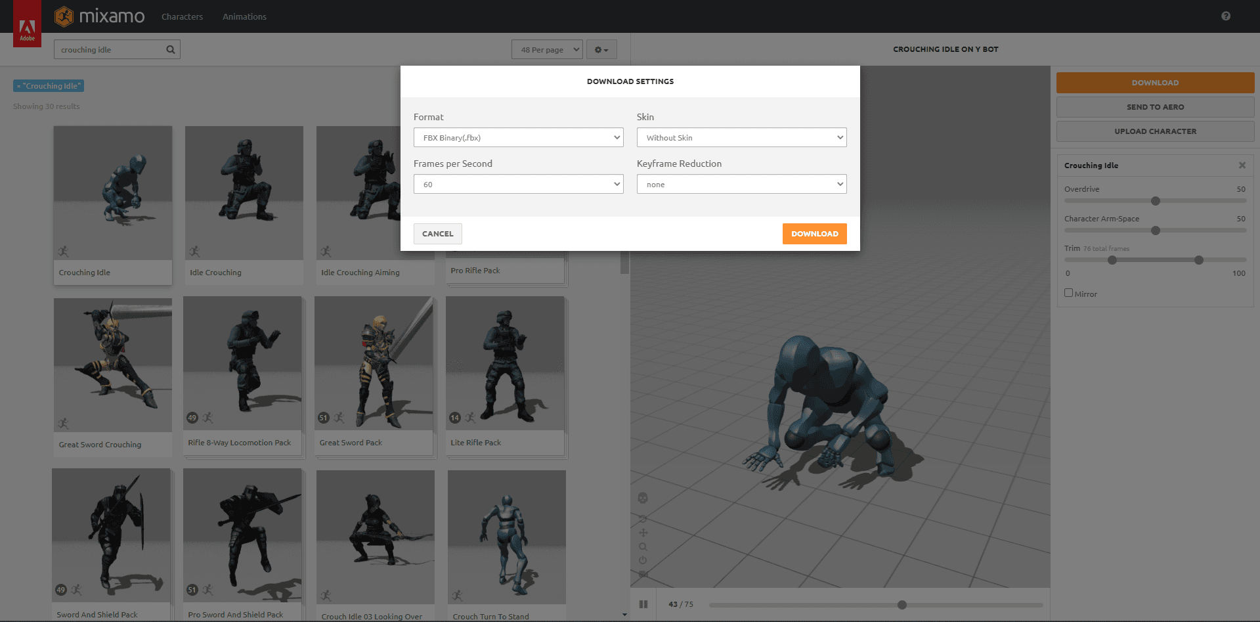
Task: Go to the Characters tab
Action: pos(182,16)
